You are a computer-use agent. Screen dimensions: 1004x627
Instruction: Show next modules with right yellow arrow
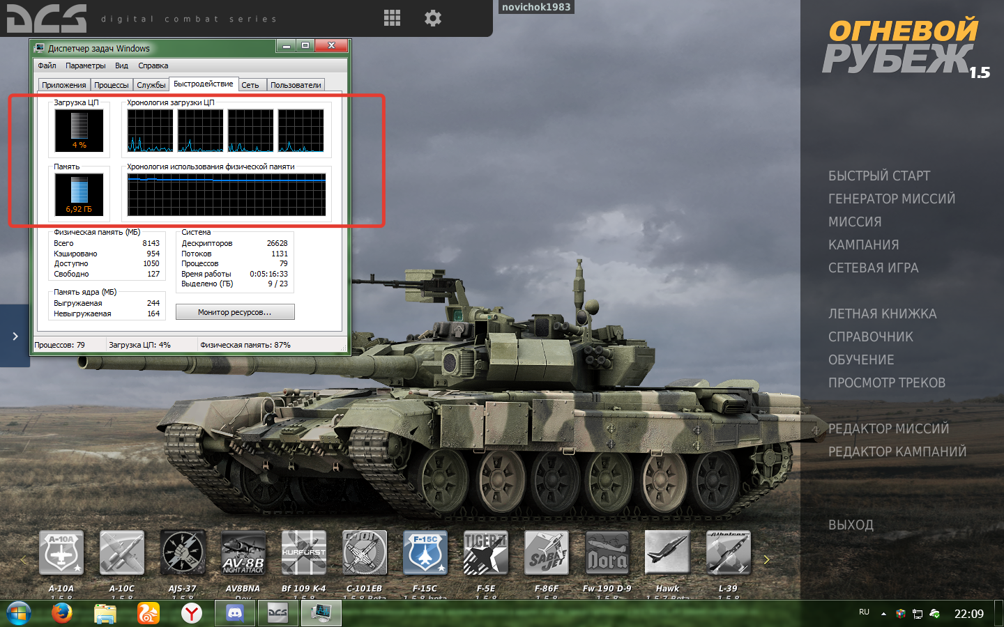tap(767, 559)
